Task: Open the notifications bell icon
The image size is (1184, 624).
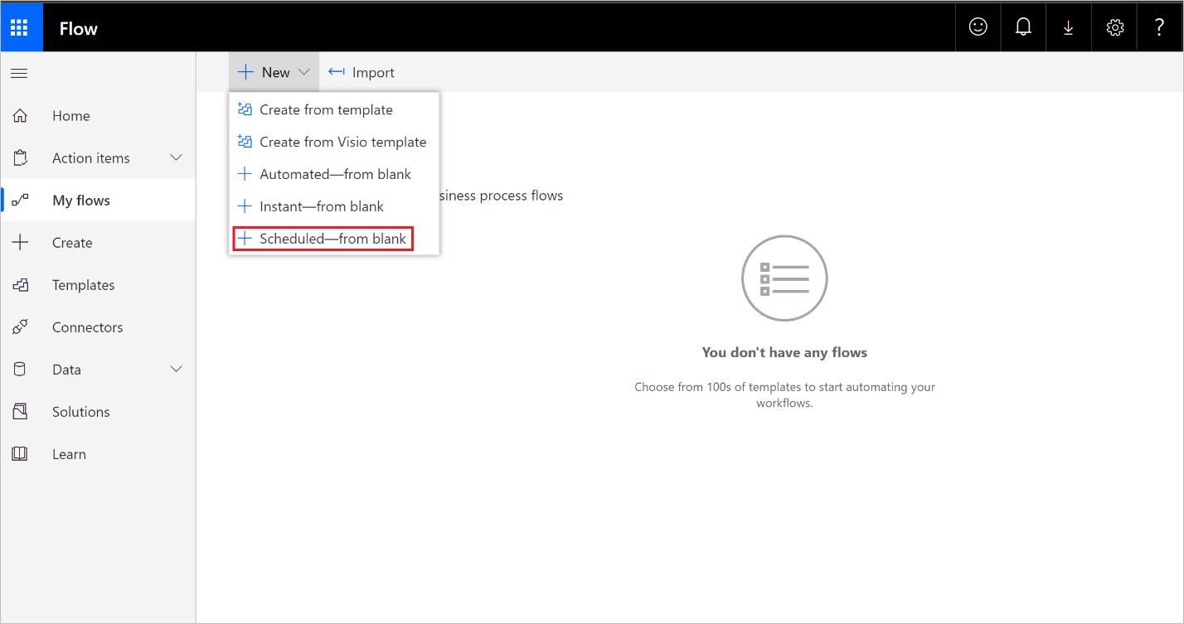Action: pos(1023,27)
